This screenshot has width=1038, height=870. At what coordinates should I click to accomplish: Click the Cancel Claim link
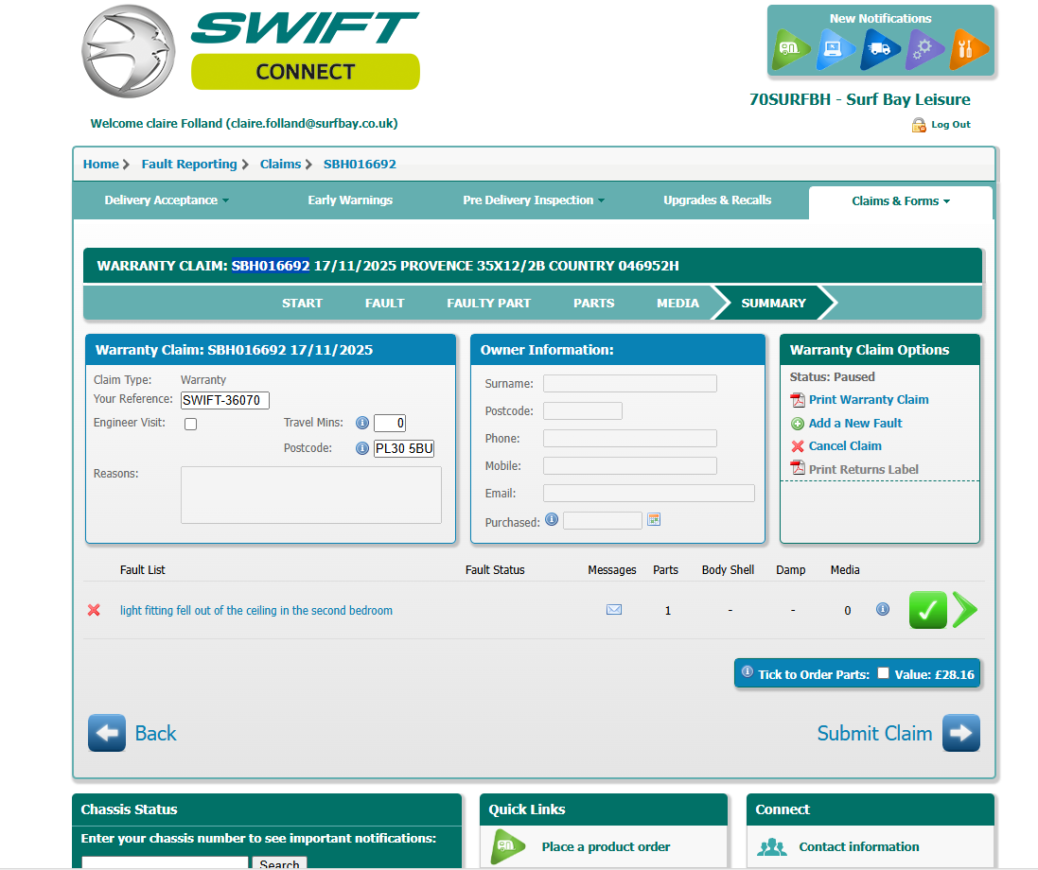(844, 446)
